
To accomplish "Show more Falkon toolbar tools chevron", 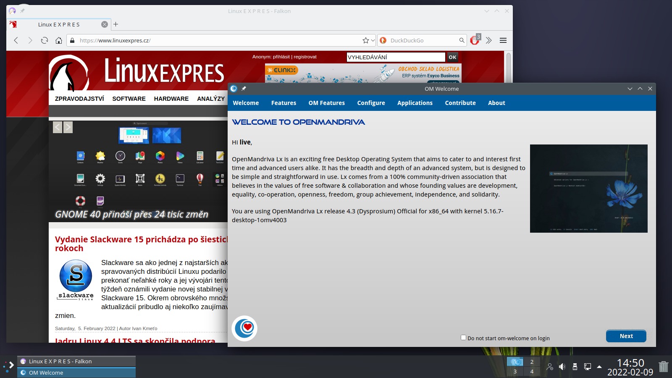I will click(x=488, y=40).
